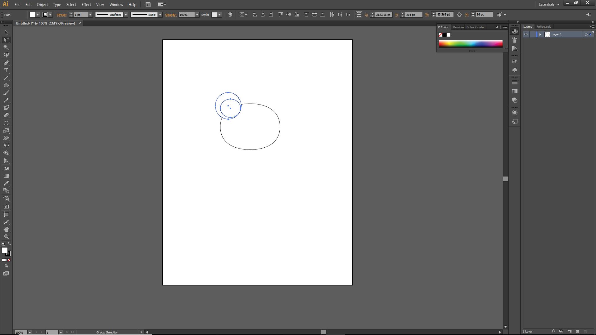This screenshot has height=335, width=596.
Task: Click the Recolor Artwork icon
Action: coord(230,15)
